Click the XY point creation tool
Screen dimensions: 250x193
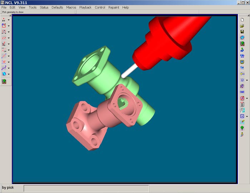coord(4,20)
